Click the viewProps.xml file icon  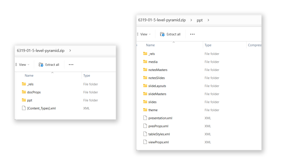(145, 142)
